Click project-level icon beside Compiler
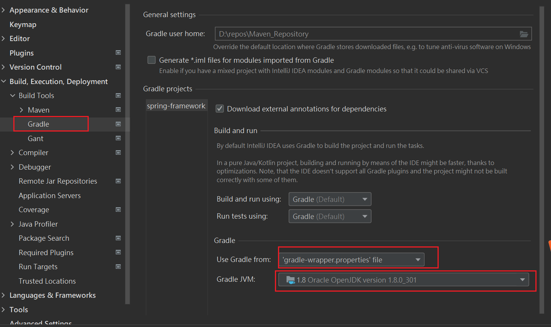Screen dimensions: 551x327 click(118, 152)
